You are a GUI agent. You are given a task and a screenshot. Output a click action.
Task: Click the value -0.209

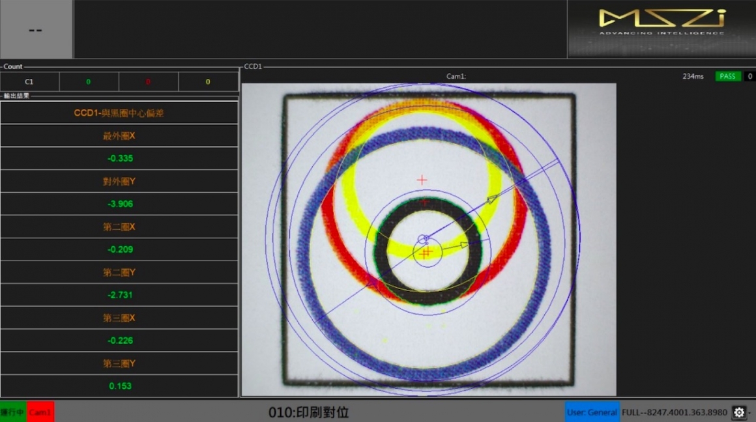click(x=119, y=249)
